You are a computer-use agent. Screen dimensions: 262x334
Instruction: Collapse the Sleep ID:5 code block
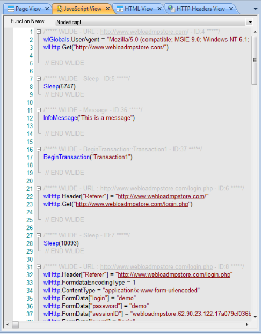point(39,79)
